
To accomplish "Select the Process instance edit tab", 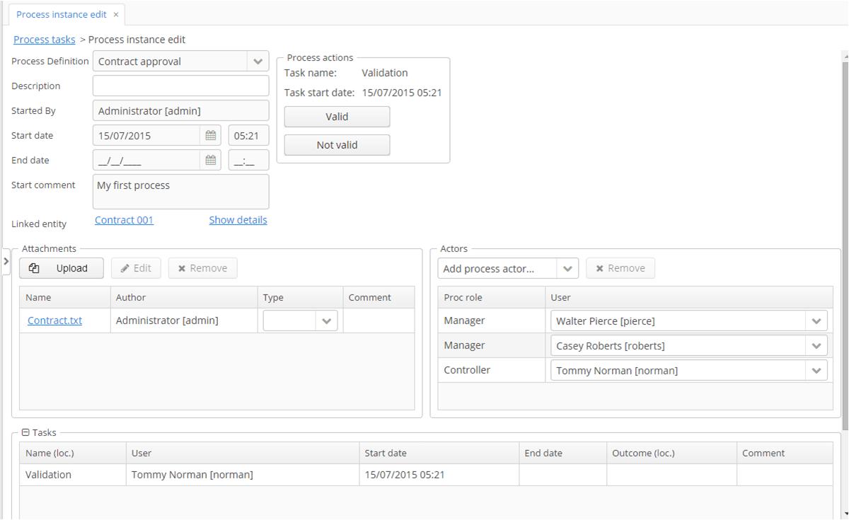I will tap(61, 15).
